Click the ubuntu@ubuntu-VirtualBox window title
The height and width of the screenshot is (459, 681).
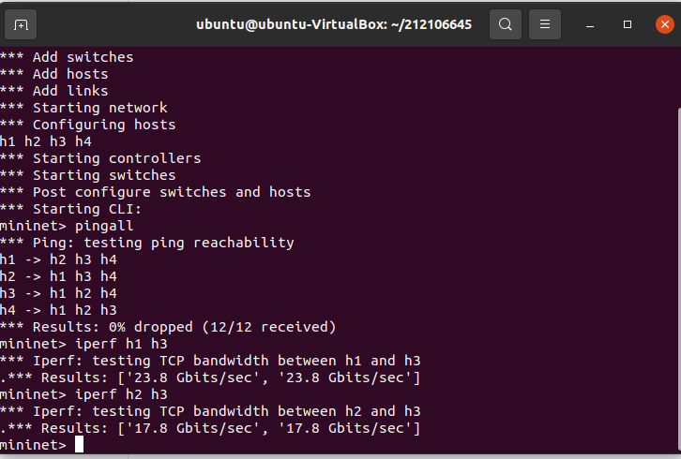pyautogui.click(x=334, y=24)
